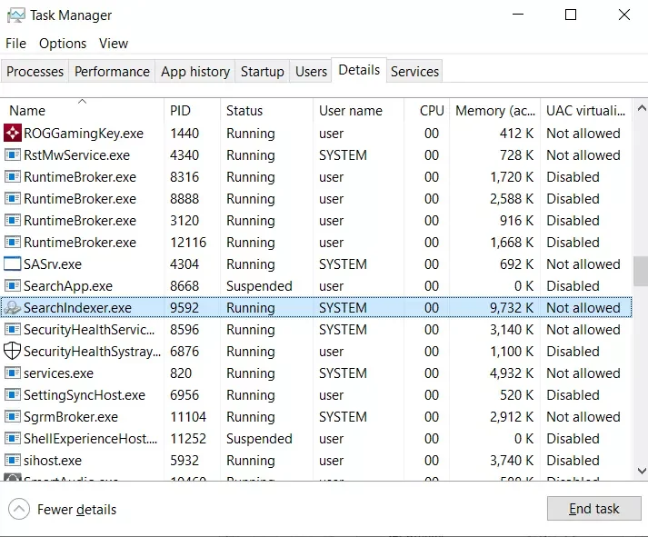Click the SearchApp.exe process icon
Viewport: 648px width, 537px height.
(x=13, y=286)
